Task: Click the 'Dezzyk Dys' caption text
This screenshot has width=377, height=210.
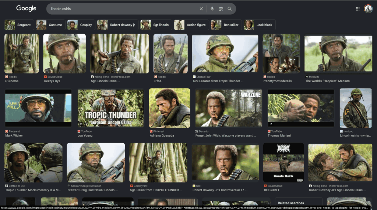Action: click(x=52, y=81)
